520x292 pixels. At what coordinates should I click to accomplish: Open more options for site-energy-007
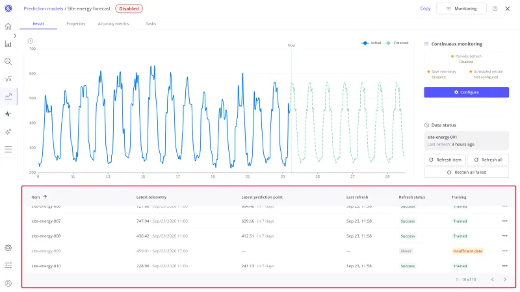(505, 221)
